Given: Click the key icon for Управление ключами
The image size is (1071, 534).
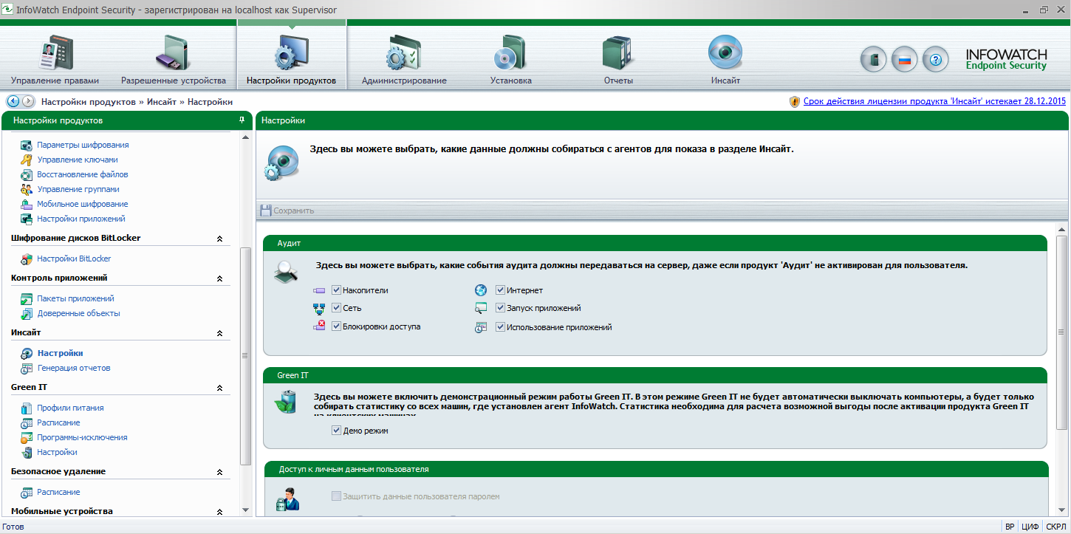Looking at the screenshot, I should 27,160.
